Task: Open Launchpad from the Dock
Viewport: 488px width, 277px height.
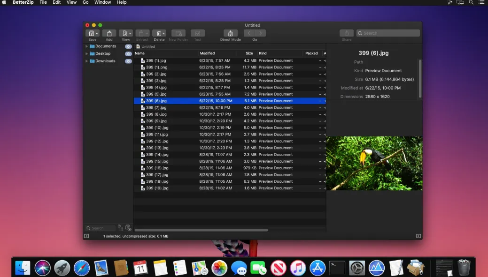Action: tap(62, 268)
